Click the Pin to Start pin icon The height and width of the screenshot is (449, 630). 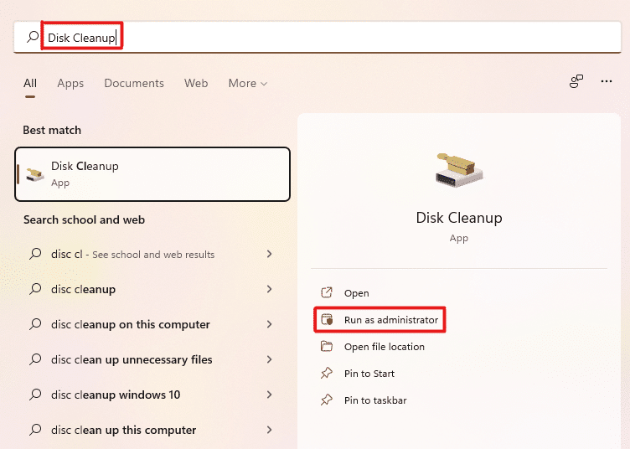(x=326, y=373)
